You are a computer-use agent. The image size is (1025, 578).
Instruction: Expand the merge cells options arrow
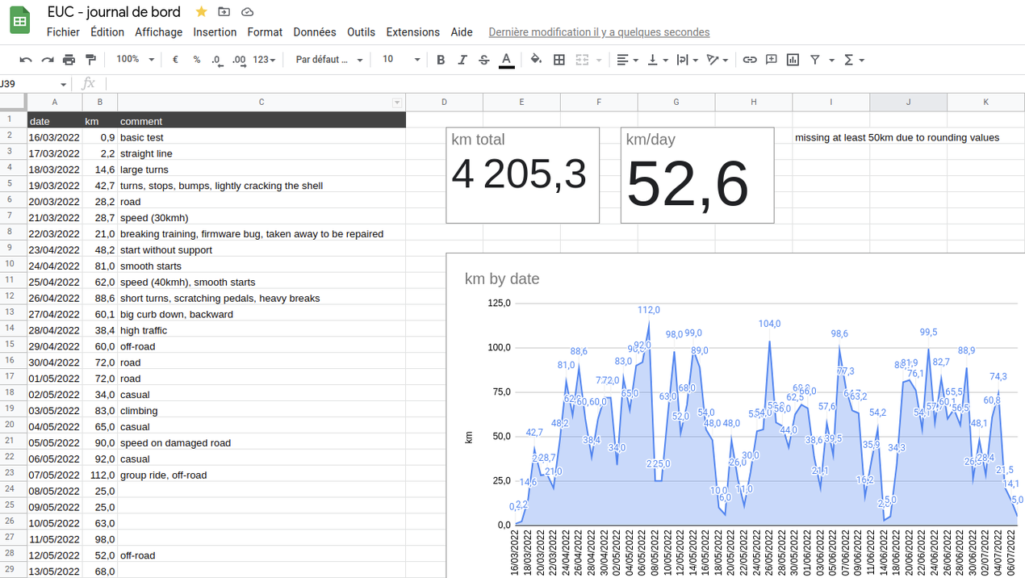[x=599, y=61]
